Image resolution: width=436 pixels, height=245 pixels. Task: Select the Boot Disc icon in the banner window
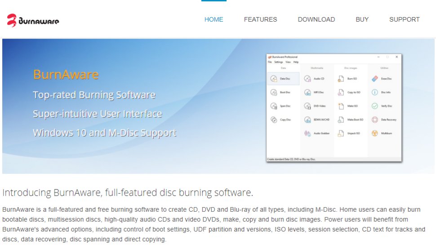[274, 92]
